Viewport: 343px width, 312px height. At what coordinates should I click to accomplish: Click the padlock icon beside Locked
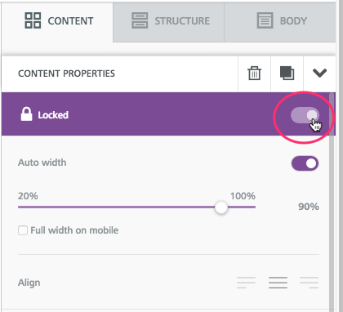(26, 114)
